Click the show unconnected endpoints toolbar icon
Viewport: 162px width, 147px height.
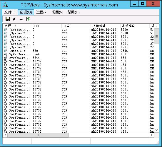[21, 19]
